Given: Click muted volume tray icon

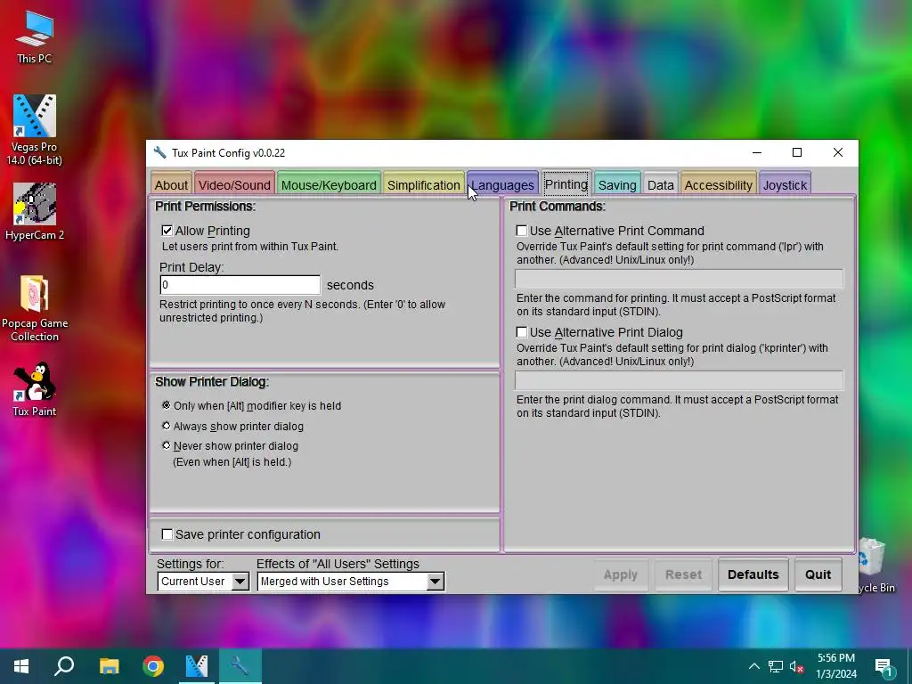Looking at the screenshot, I should (x=796, y=666).
